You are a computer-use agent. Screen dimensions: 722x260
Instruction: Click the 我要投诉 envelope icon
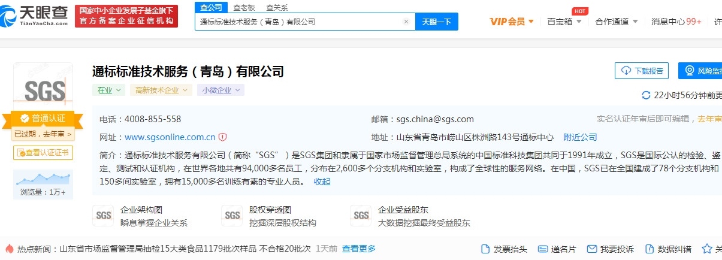point(592,249)
